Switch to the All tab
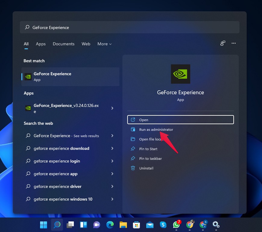 tap(26, 44)
